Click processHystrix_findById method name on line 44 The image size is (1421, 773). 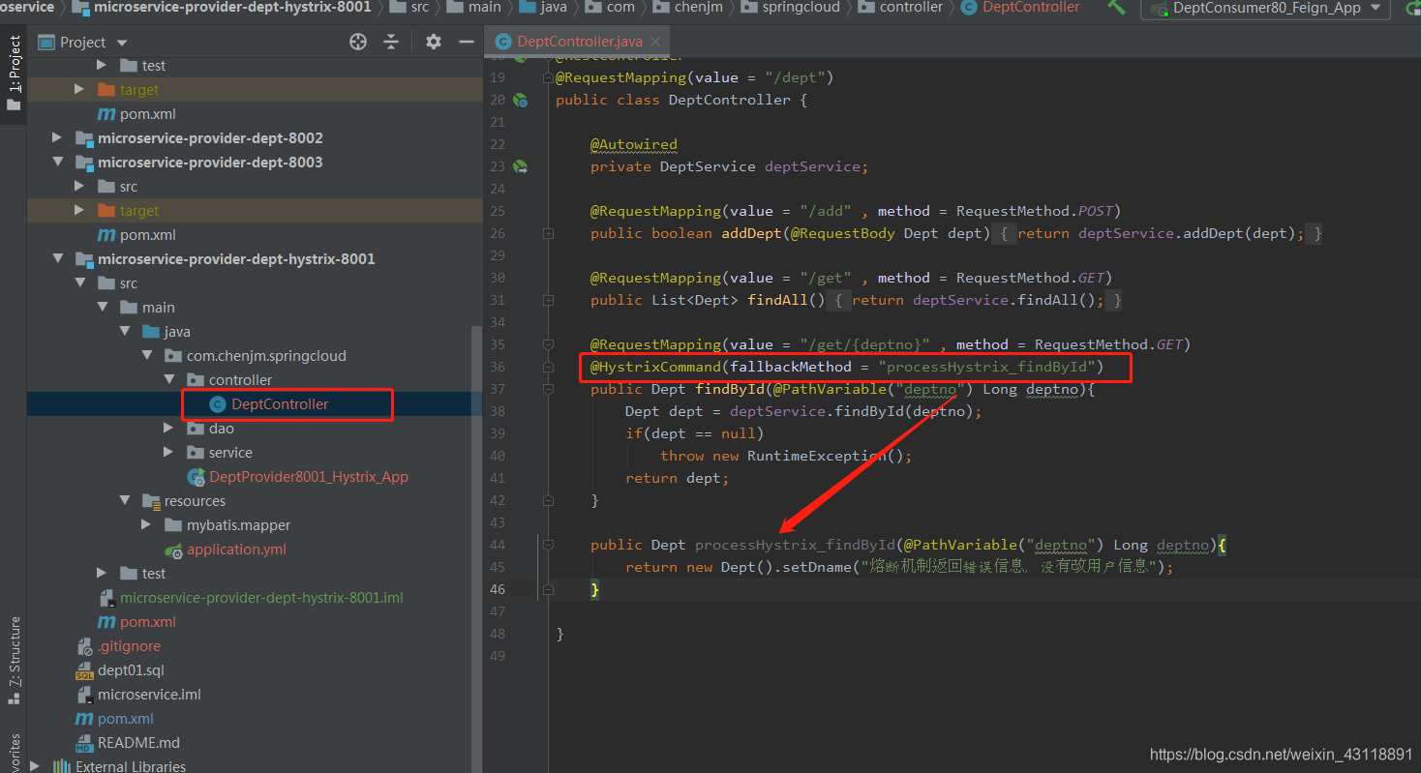point(796,545)
